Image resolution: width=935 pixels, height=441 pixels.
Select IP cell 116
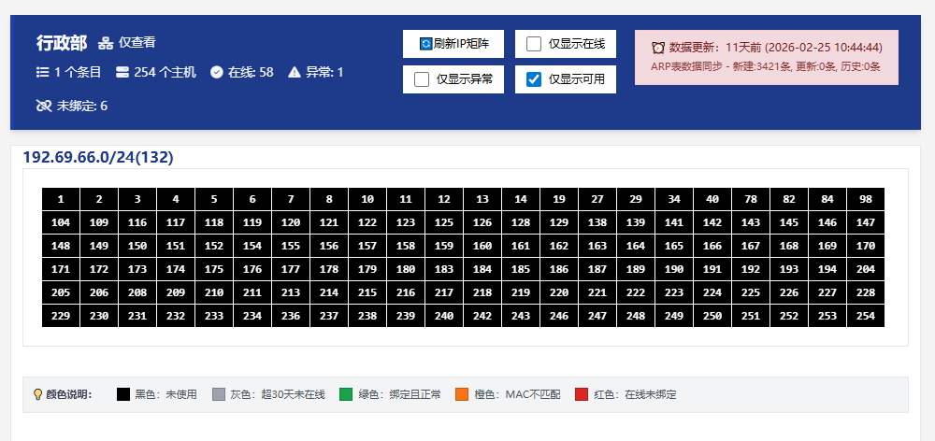tap(137, 223)
